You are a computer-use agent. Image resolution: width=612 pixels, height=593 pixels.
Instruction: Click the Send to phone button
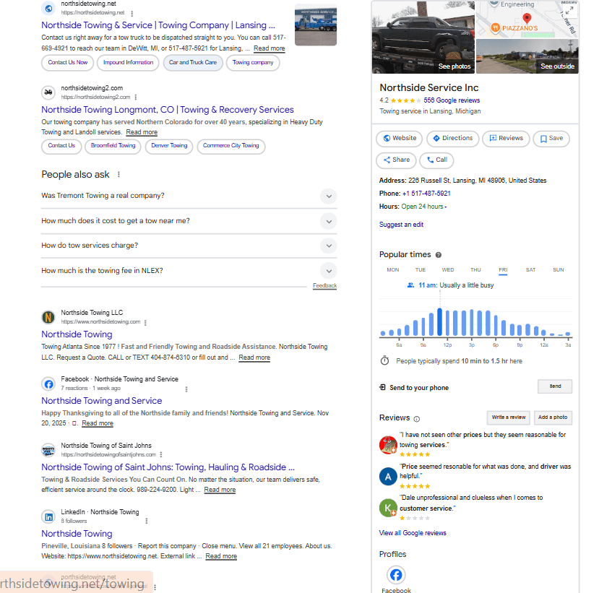click(x=554, y=386)
